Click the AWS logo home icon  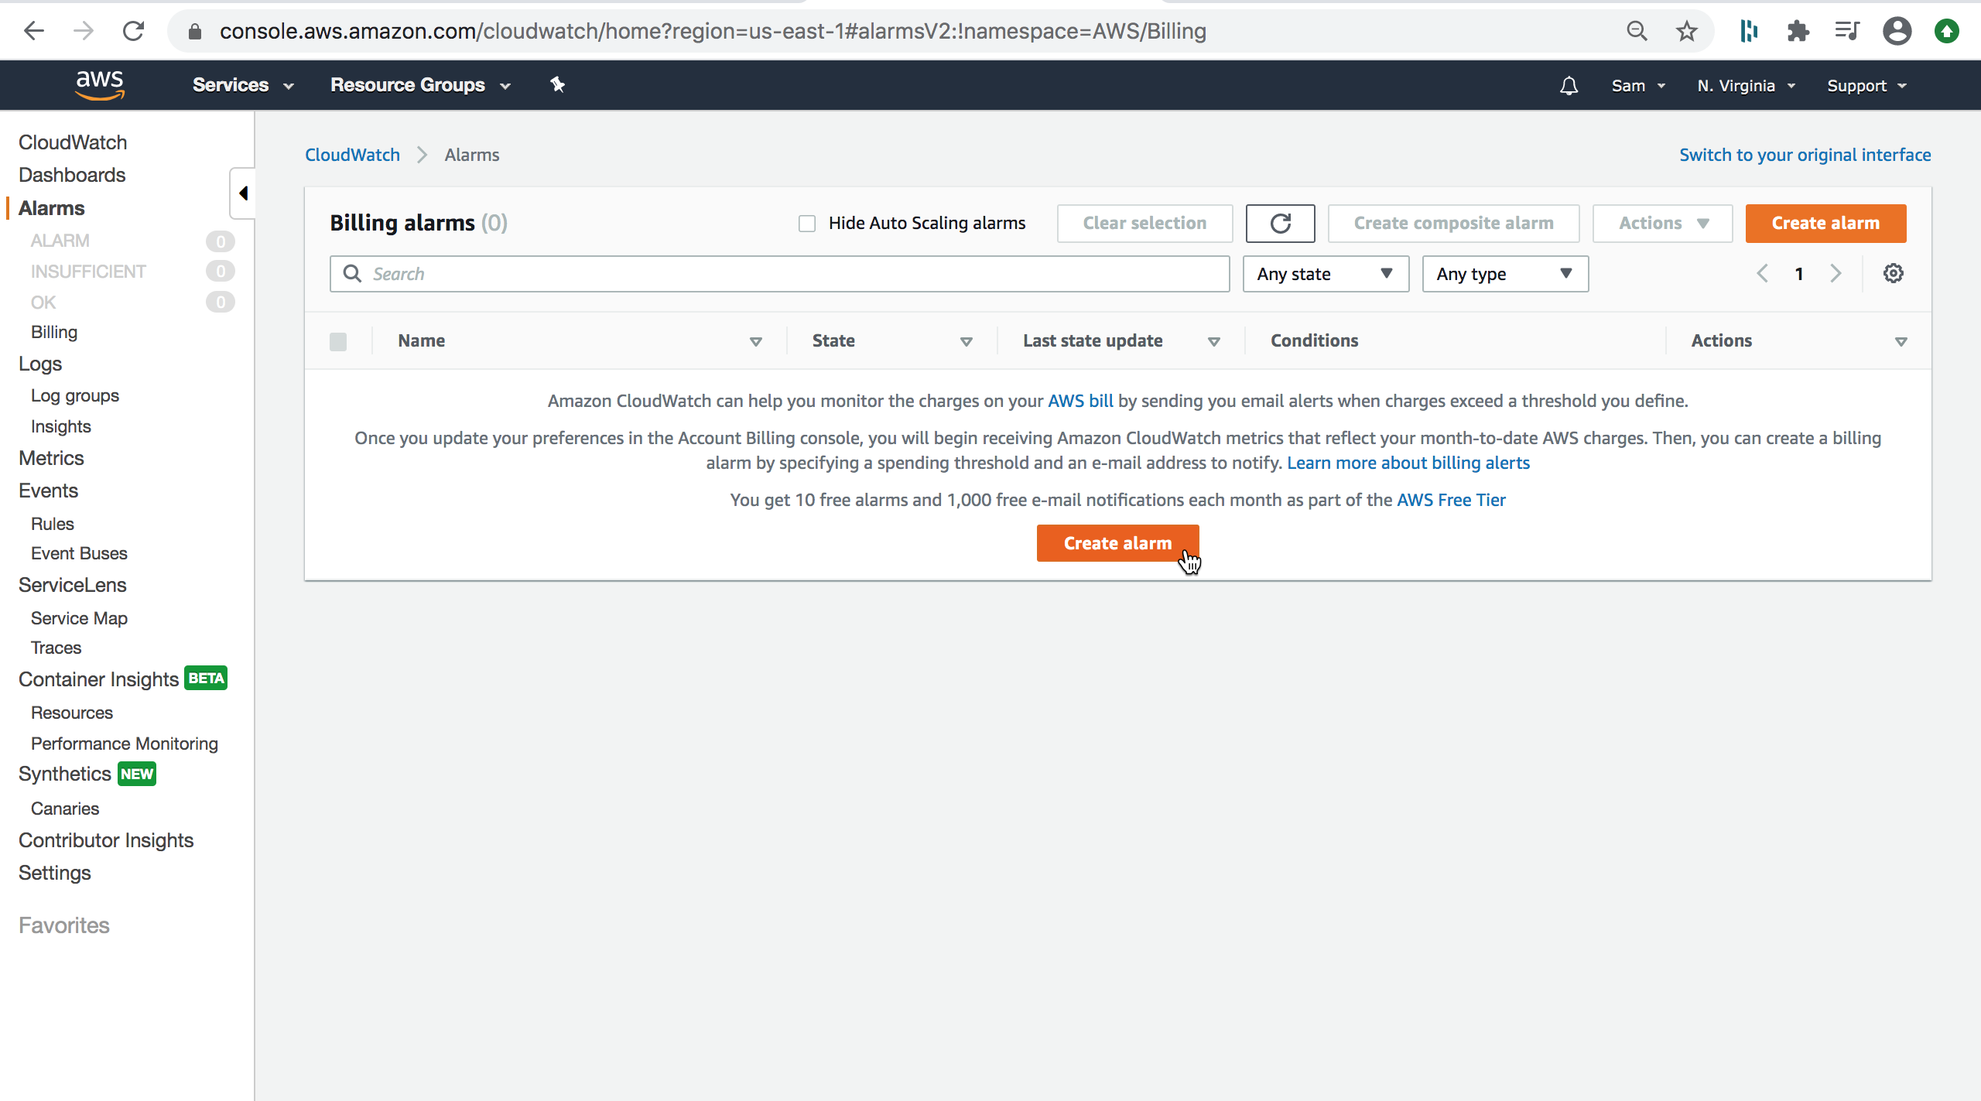100,85
